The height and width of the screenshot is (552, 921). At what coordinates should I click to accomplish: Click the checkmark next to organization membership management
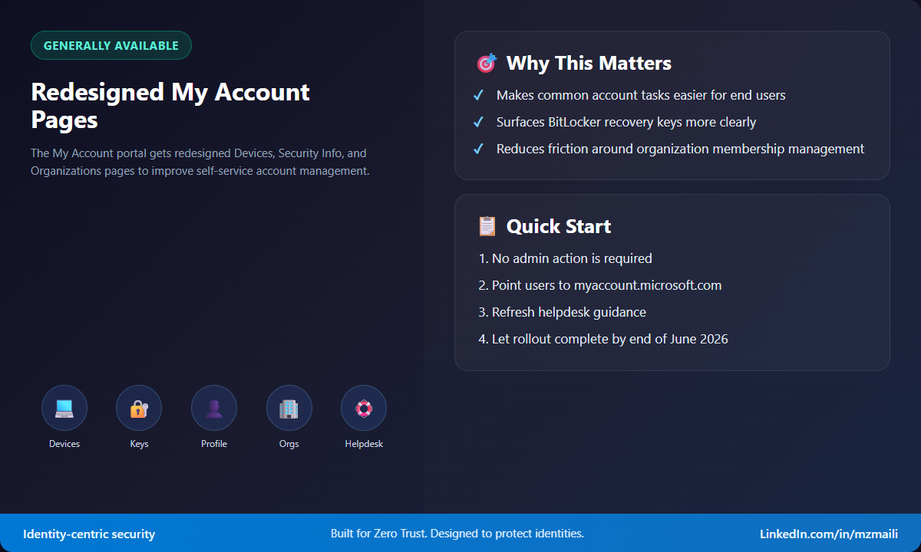point(478,149)
